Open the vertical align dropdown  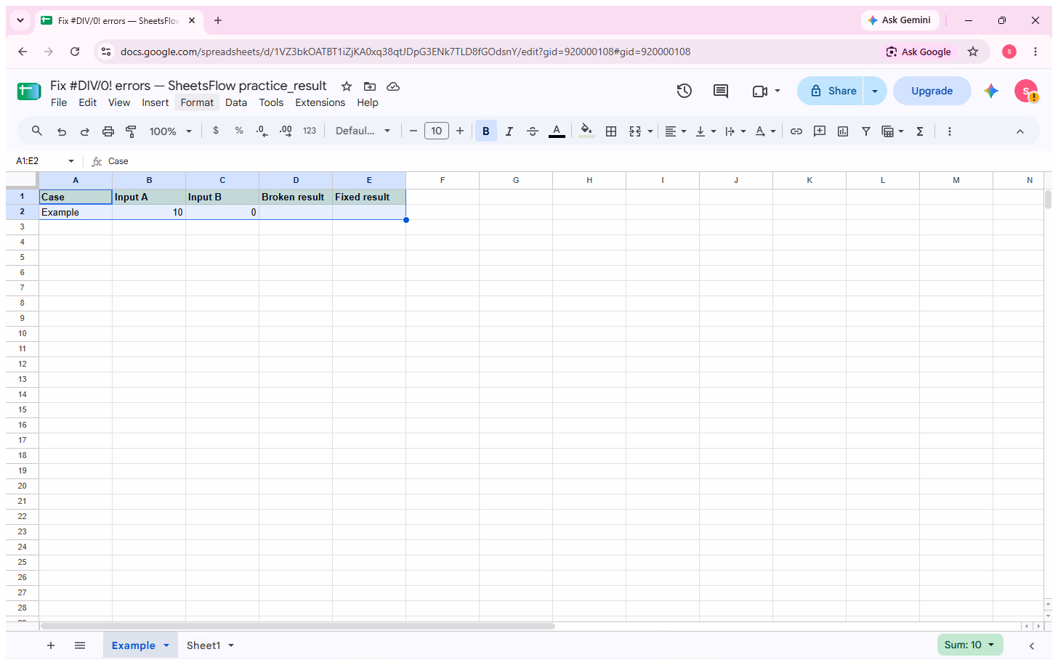(x=706, y=131)
